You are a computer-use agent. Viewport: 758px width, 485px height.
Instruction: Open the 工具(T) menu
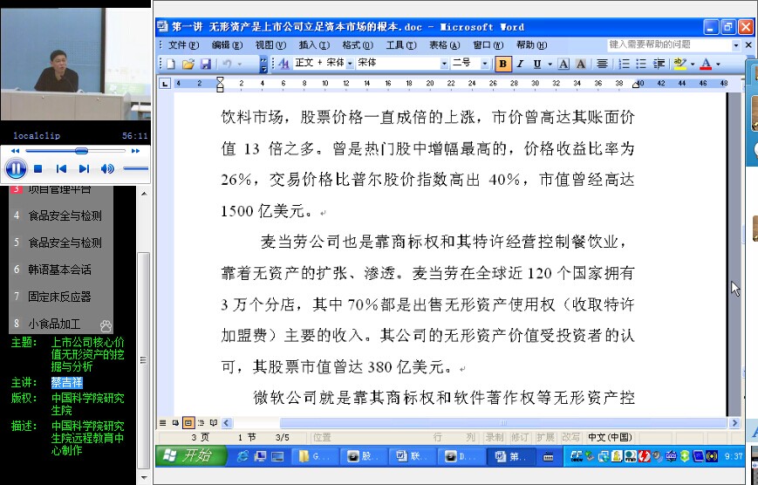pyautogui.click(x=401, y=45)
